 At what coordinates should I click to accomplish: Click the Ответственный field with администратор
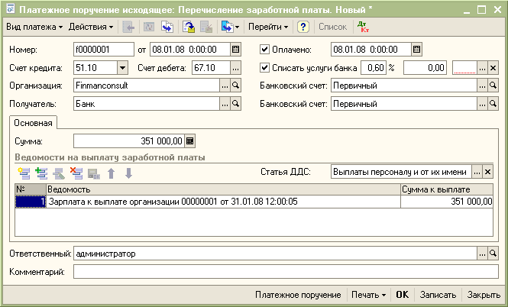click(x=275, y=254)
